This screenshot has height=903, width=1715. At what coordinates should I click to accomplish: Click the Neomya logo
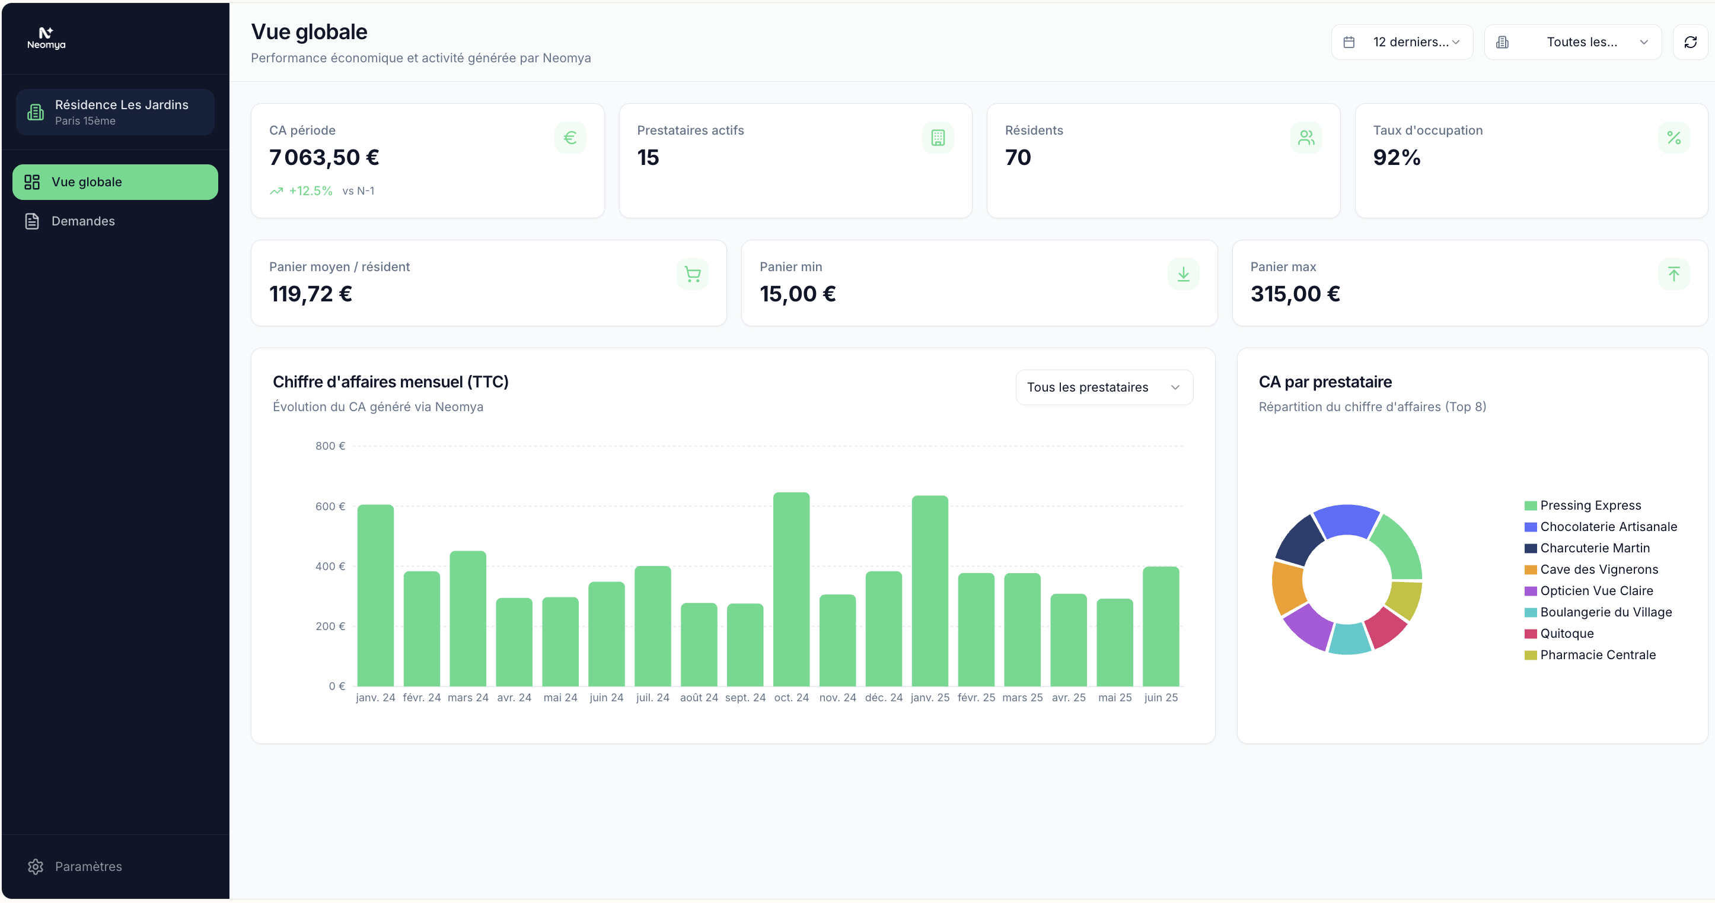(46, 38)
